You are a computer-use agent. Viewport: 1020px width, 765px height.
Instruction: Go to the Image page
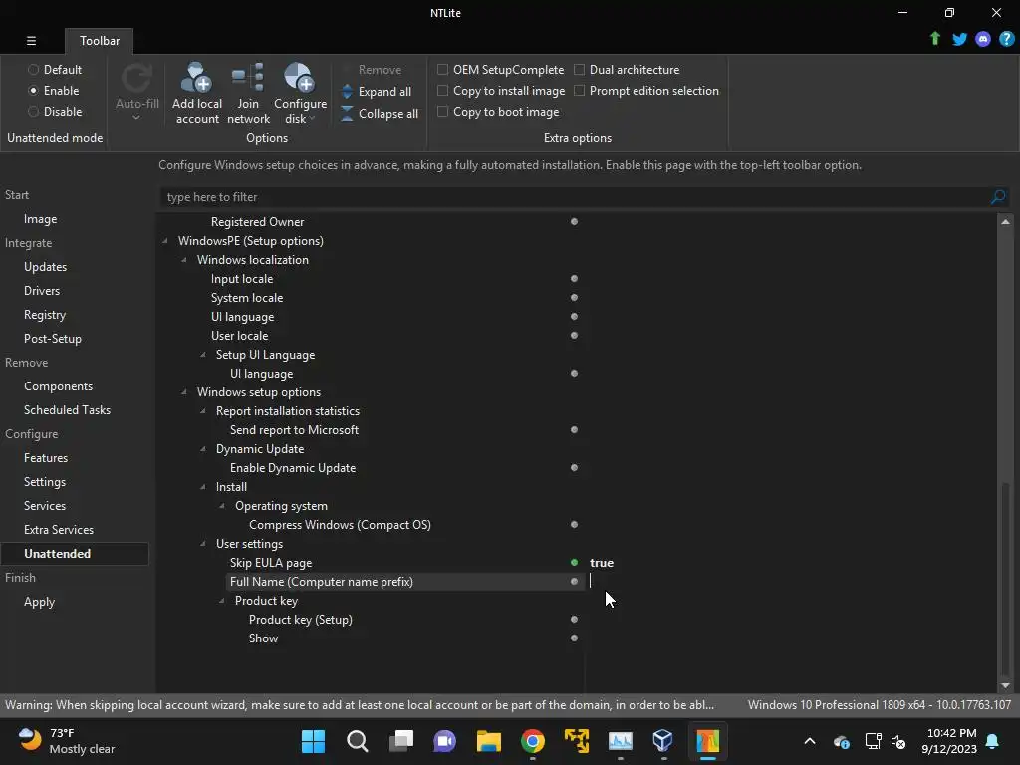tap(40, 219)
